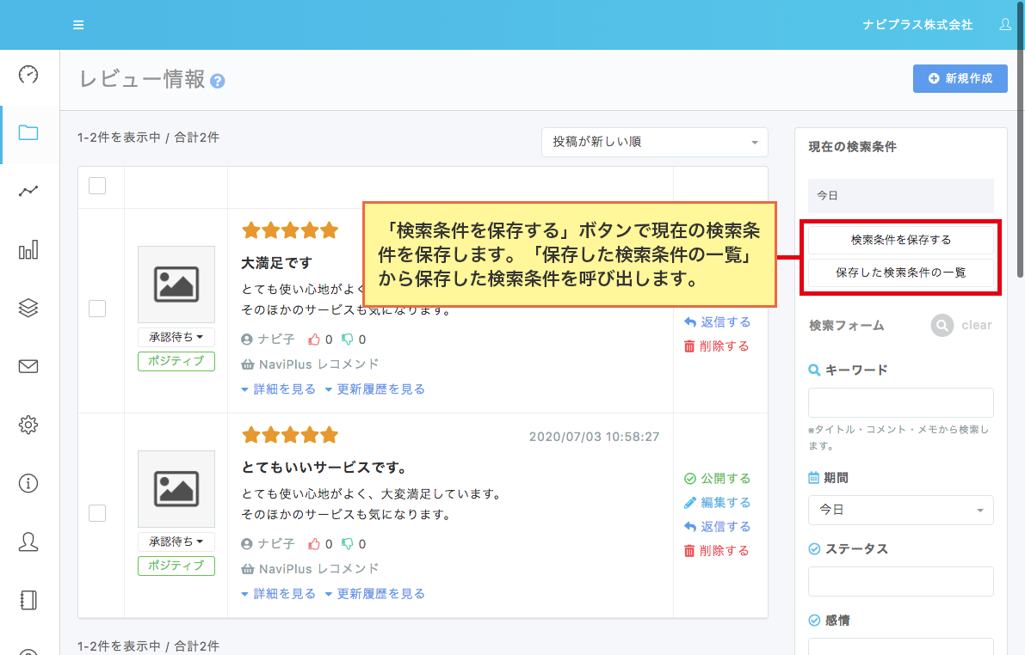The width and height of the screenshot is (1025, 655).
Task: Click the five-star rating on とてもいいサービスです review
Action: point(290,434)
